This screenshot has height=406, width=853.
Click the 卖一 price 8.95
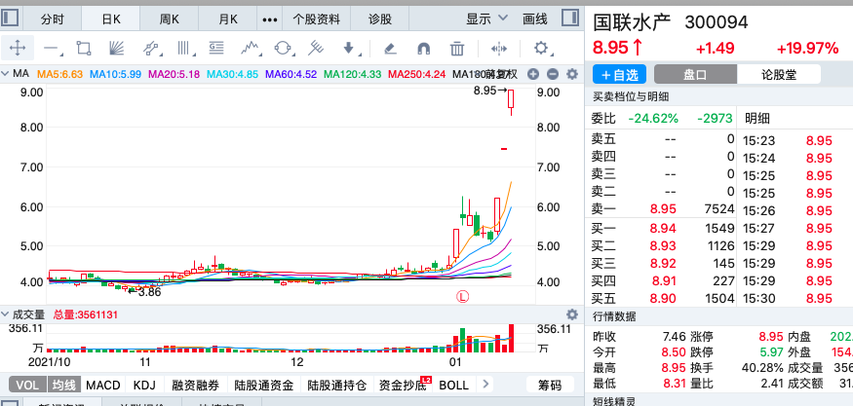tap(662, 209)
